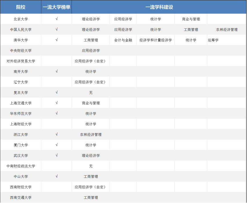The width and height of the screenshot is (247, 203).
Task: Select the 中央财经大学 cell
Action: click(x=21, y=51)
